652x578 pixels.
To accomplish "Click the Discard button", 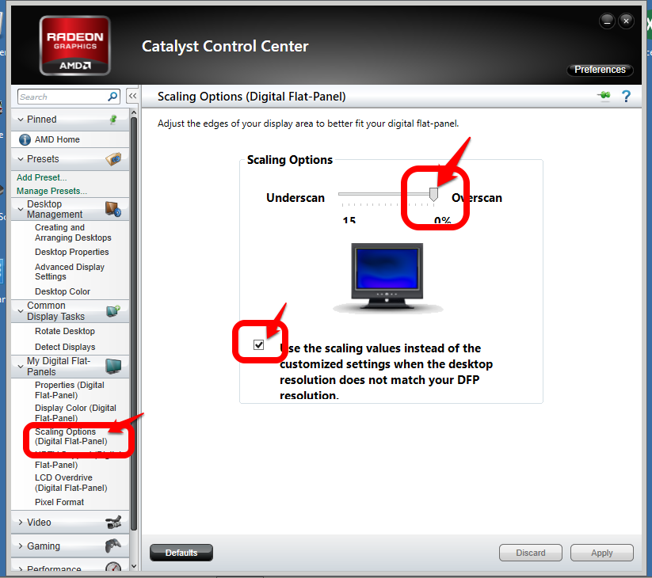I will (531, 553).
